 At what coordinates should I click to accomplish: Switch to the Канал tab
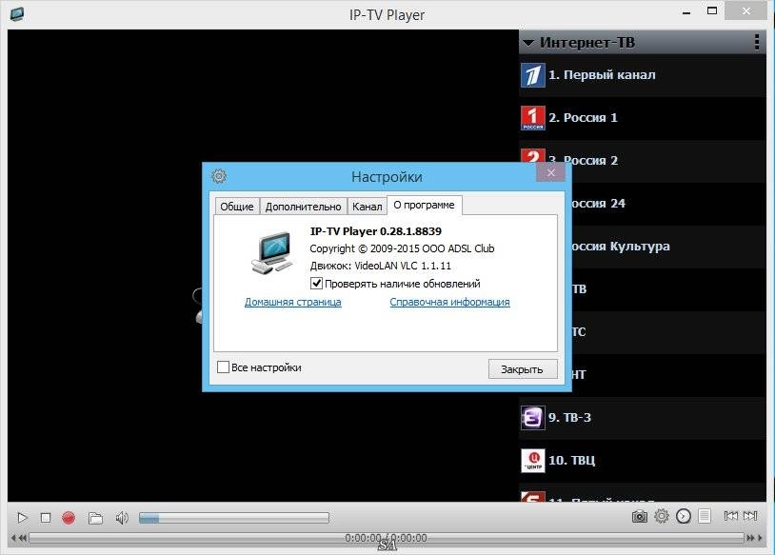[368, 207]
